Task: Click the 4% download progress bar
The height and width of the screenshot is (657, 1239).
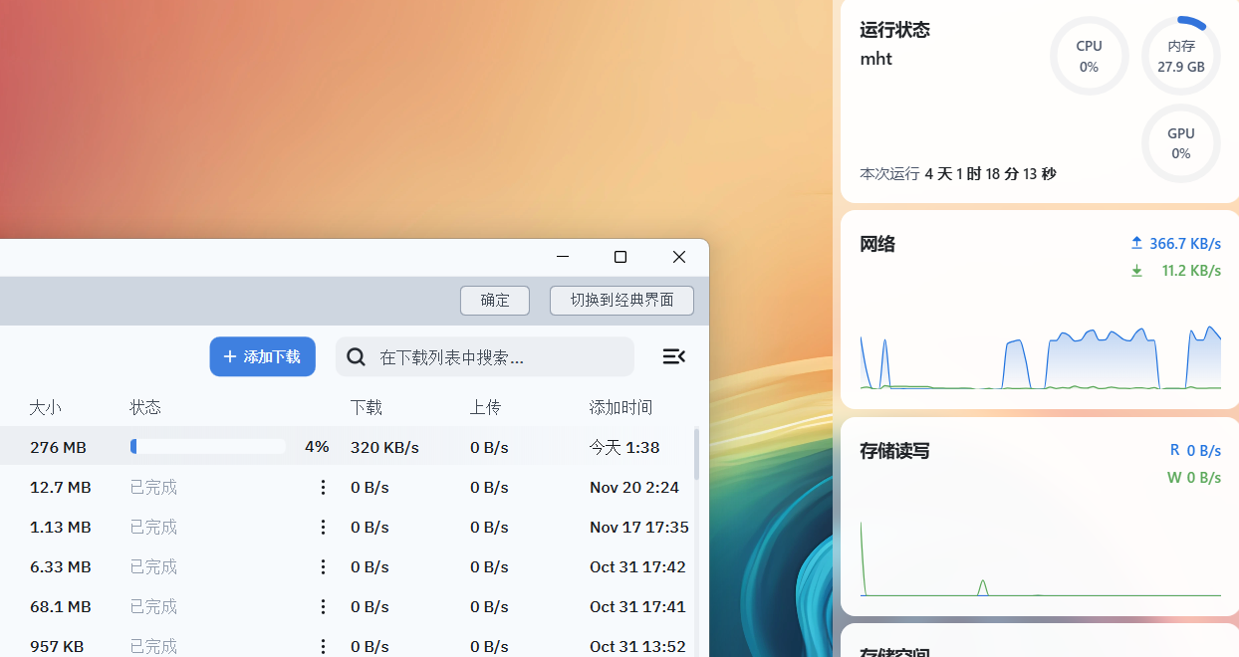Action: (x=206, y=446)
